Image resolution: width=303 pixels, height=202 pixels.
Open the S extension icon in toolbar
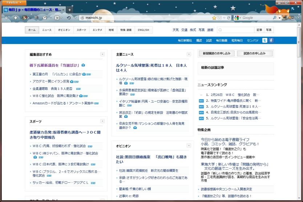pyautogui.click(x=24, y=18)
